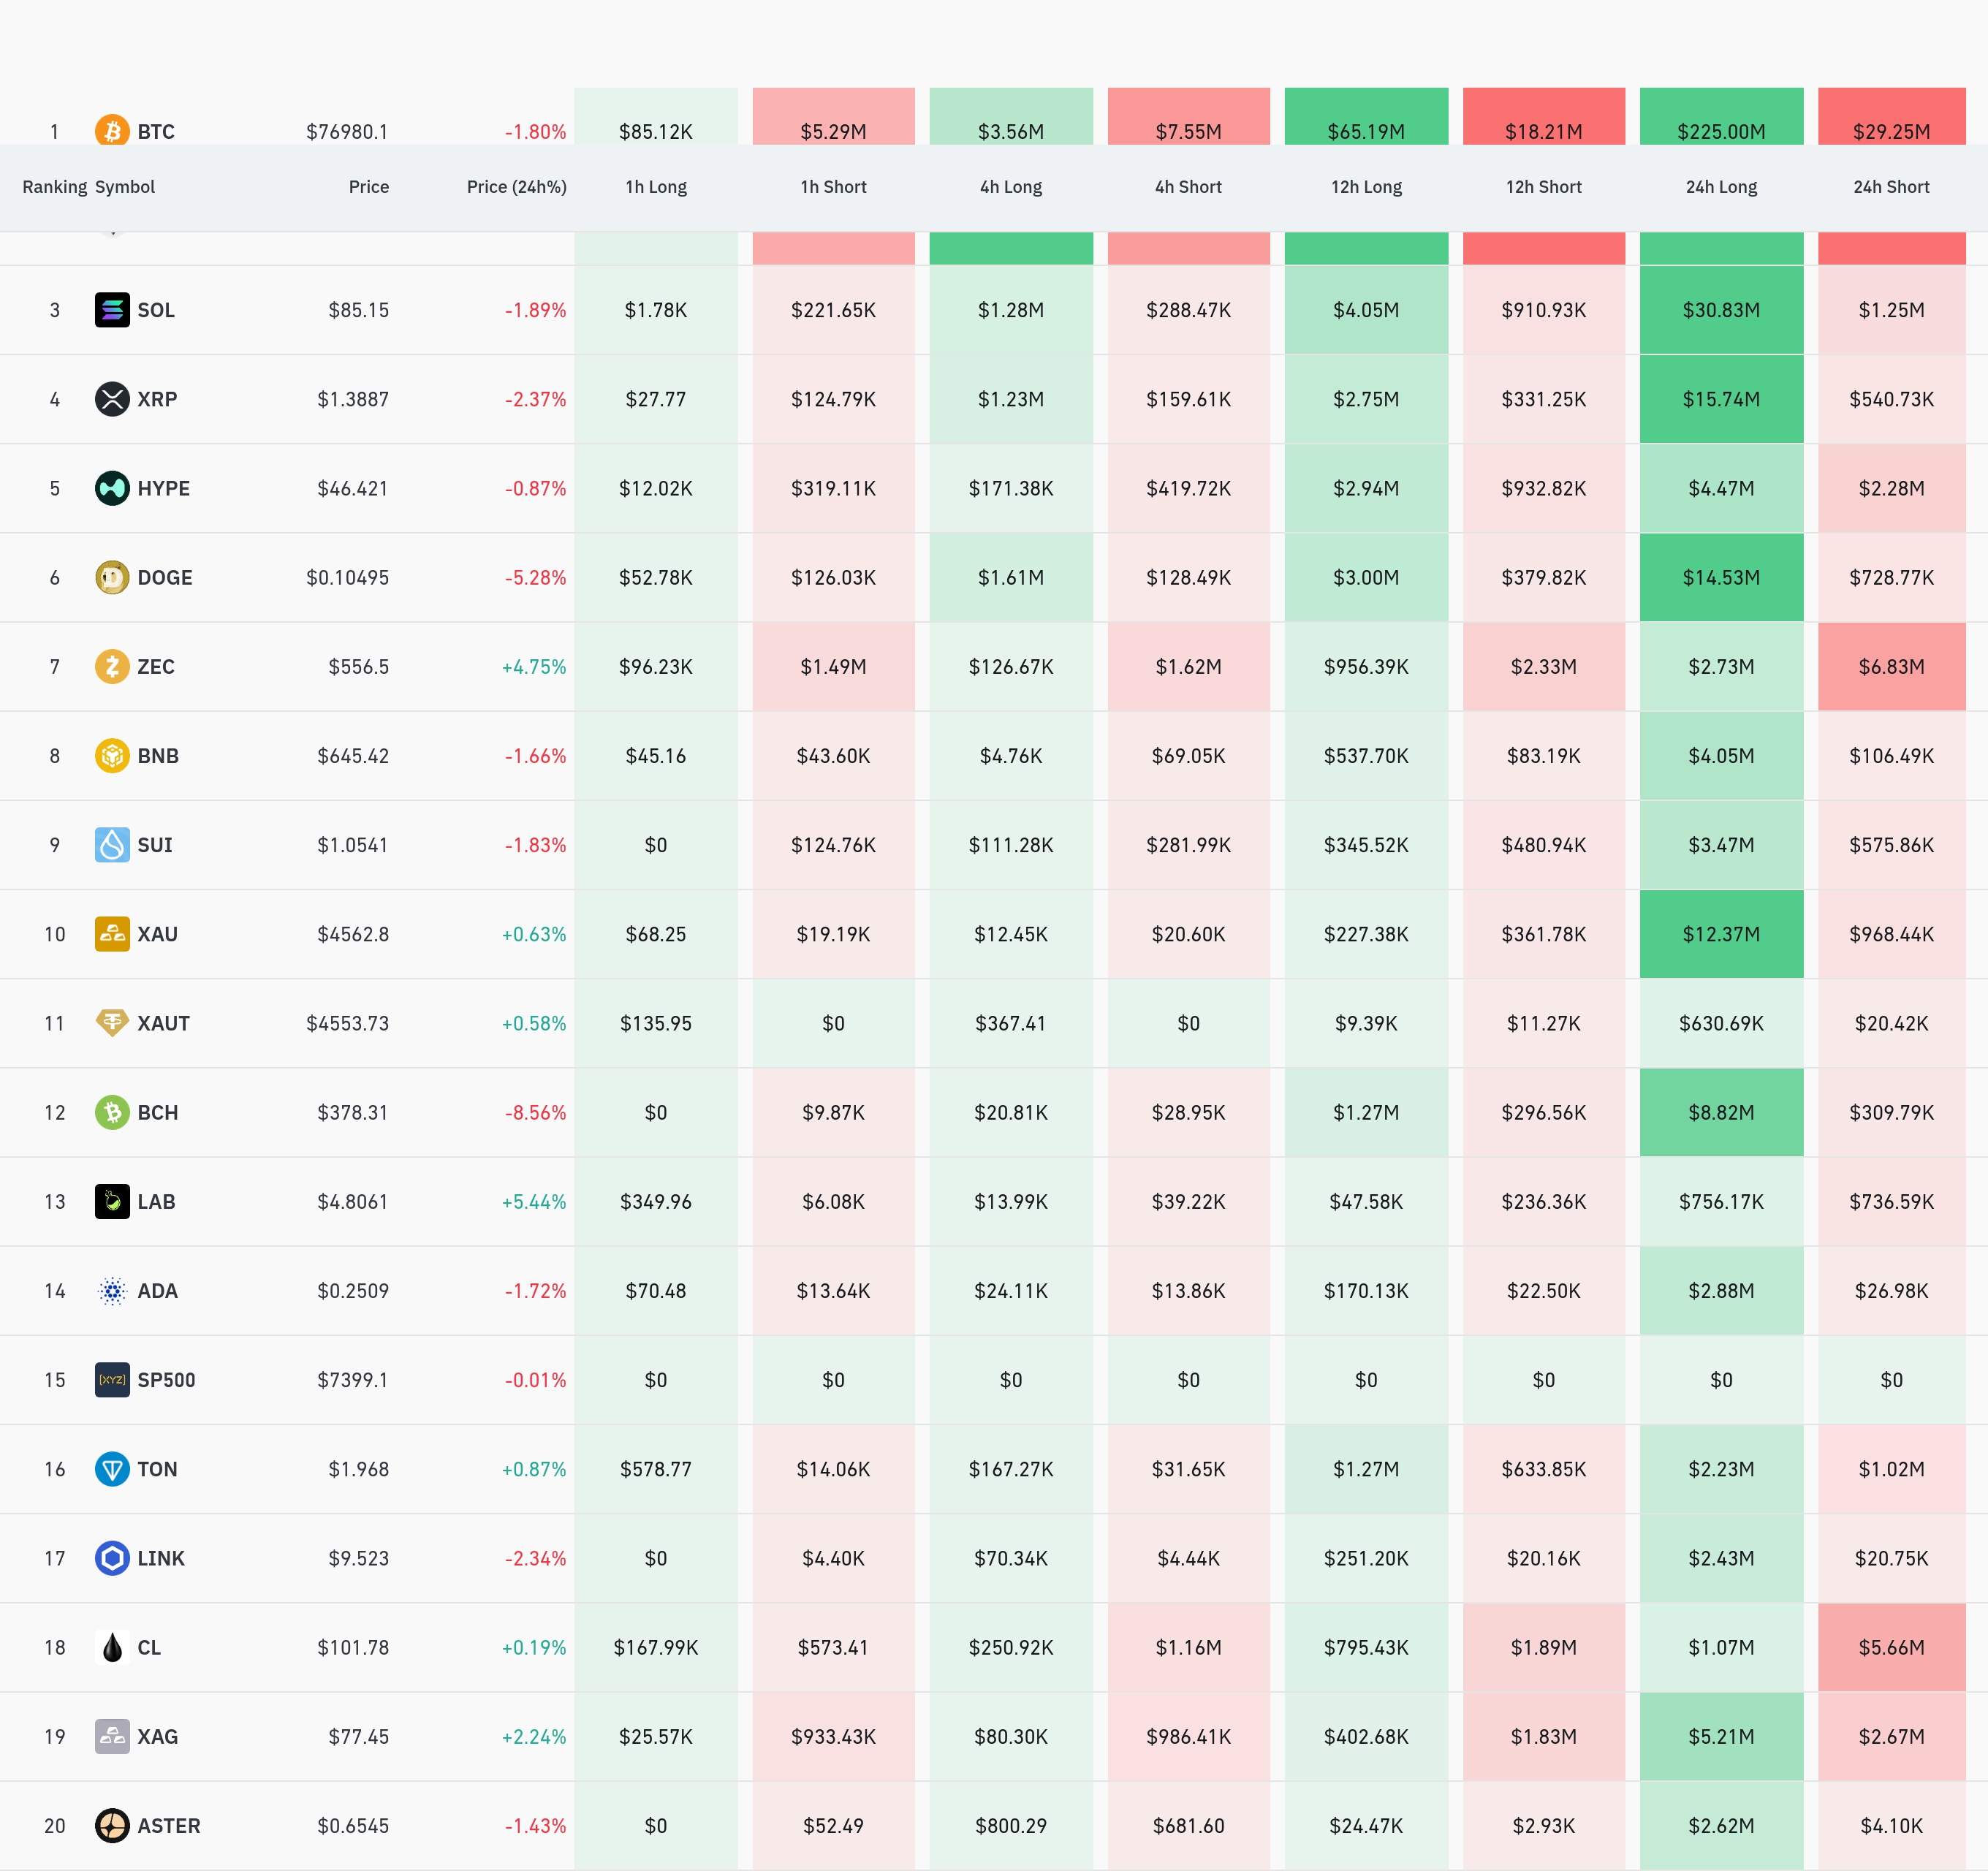Viewport: 1988px width, 1871px height.
Task: Click LAB price change +5.44%
Action: pos(534,1202)
